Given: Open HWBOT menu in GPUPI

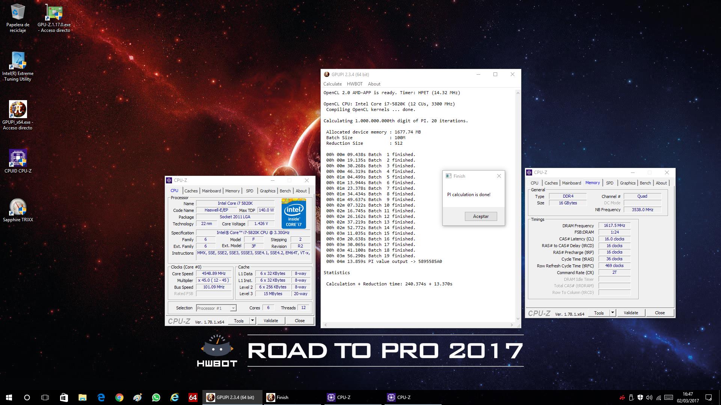Looking at the screenshot, I should click(355, 84).
